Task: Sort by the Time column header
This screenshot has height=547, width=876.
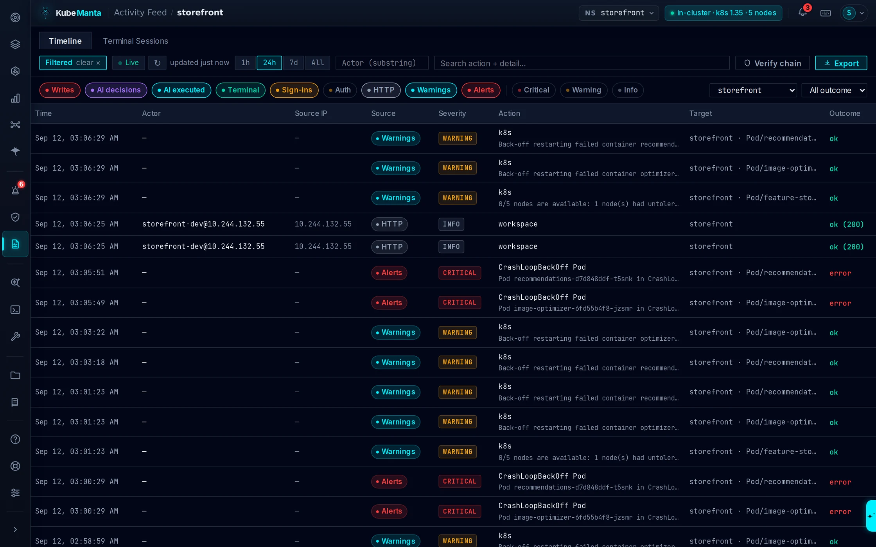Action: coord(43,114)
